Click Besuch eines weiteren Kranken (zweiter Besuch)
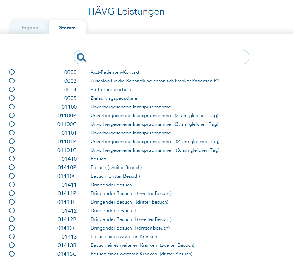Viewport: 293px width, 260px height. pos(143,245)
